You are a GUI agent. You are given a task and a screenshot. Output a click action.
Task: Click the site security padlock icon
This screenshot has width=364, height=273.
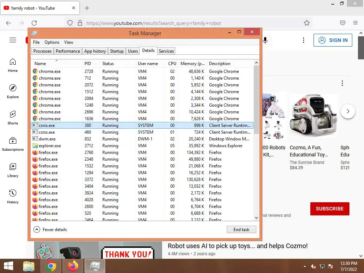80,23
